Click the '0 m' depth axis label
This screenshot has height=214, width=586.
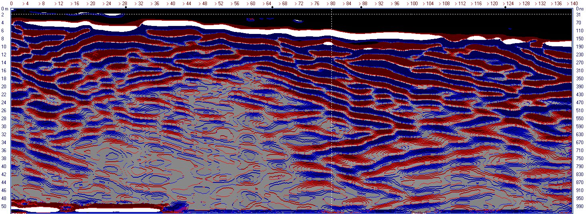pyautogui.click(x=4, y=9)
